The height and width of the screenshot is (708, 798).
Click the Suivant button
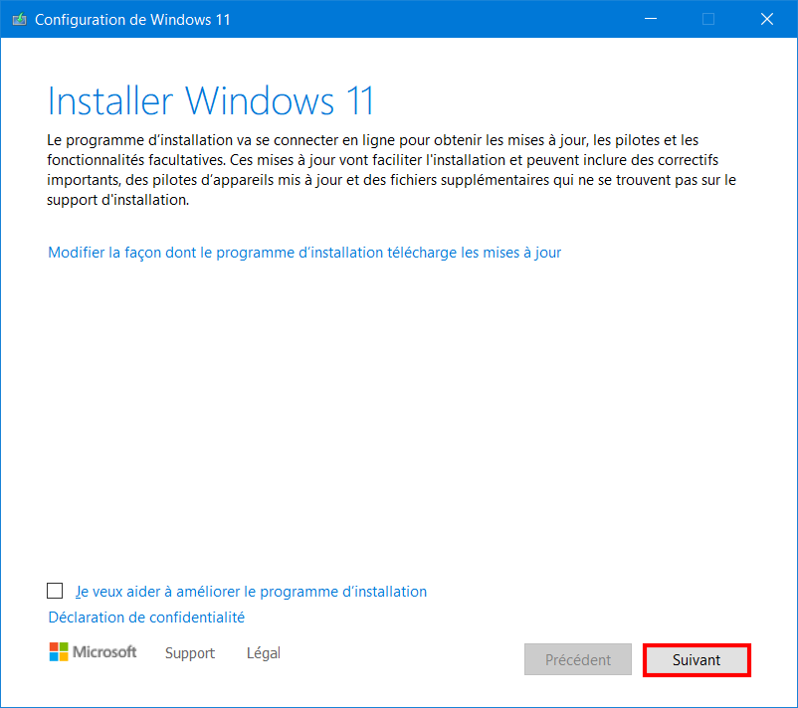697,659
